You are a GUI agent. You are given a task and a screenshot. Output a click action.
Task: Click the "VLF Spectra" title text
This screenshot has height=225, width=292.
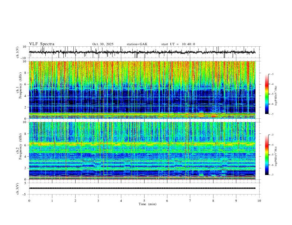tap(42, 44)
